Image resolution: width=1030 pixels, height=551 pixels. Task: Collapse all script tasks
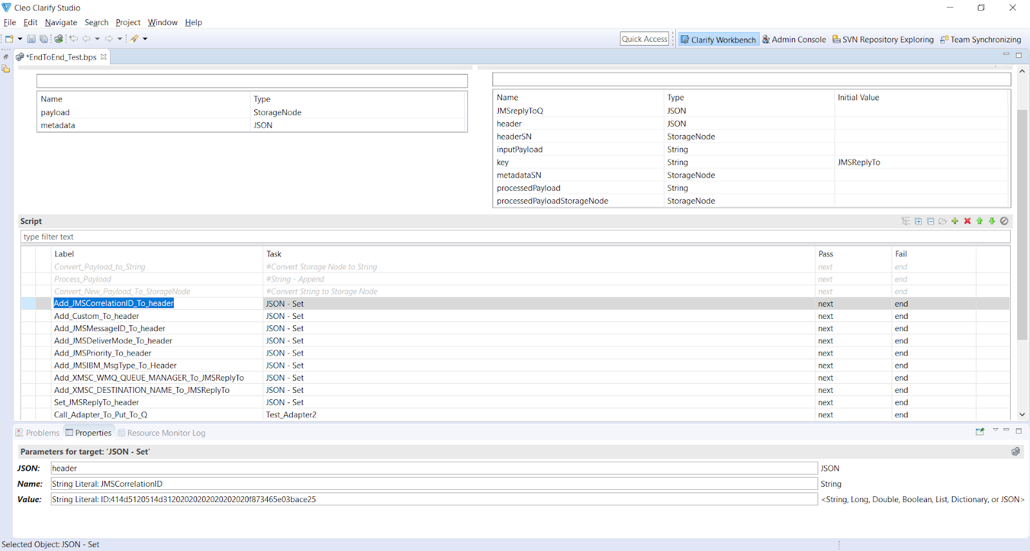tap(930, 221)
